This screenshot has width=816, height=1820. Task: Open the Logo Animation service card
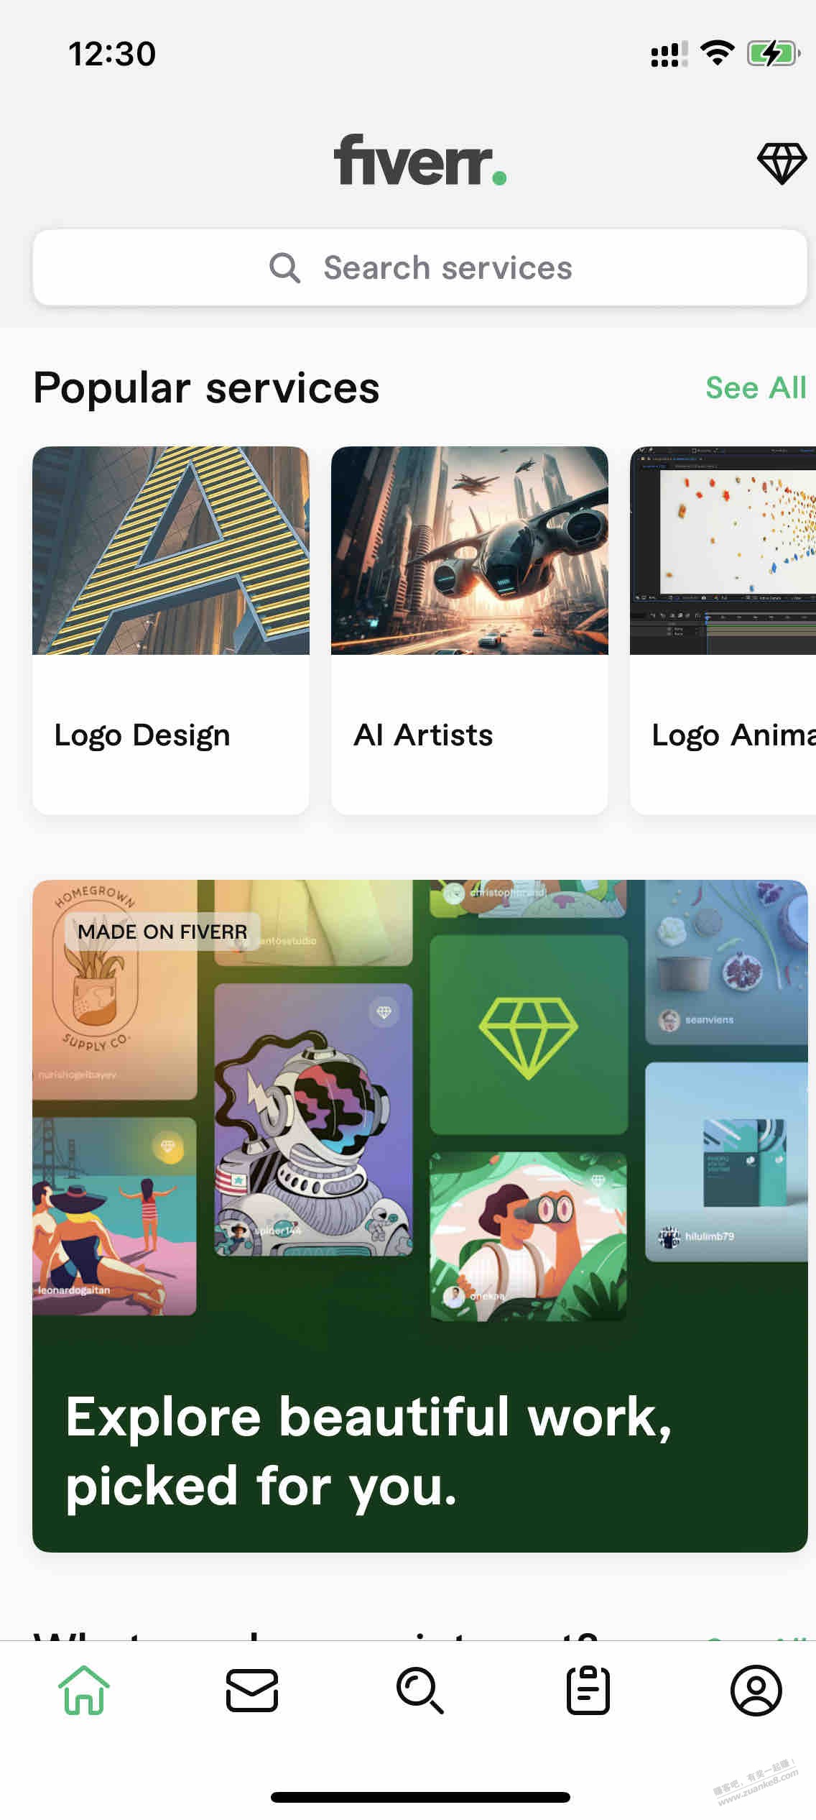pyautogui.click(x=723, y=630)
